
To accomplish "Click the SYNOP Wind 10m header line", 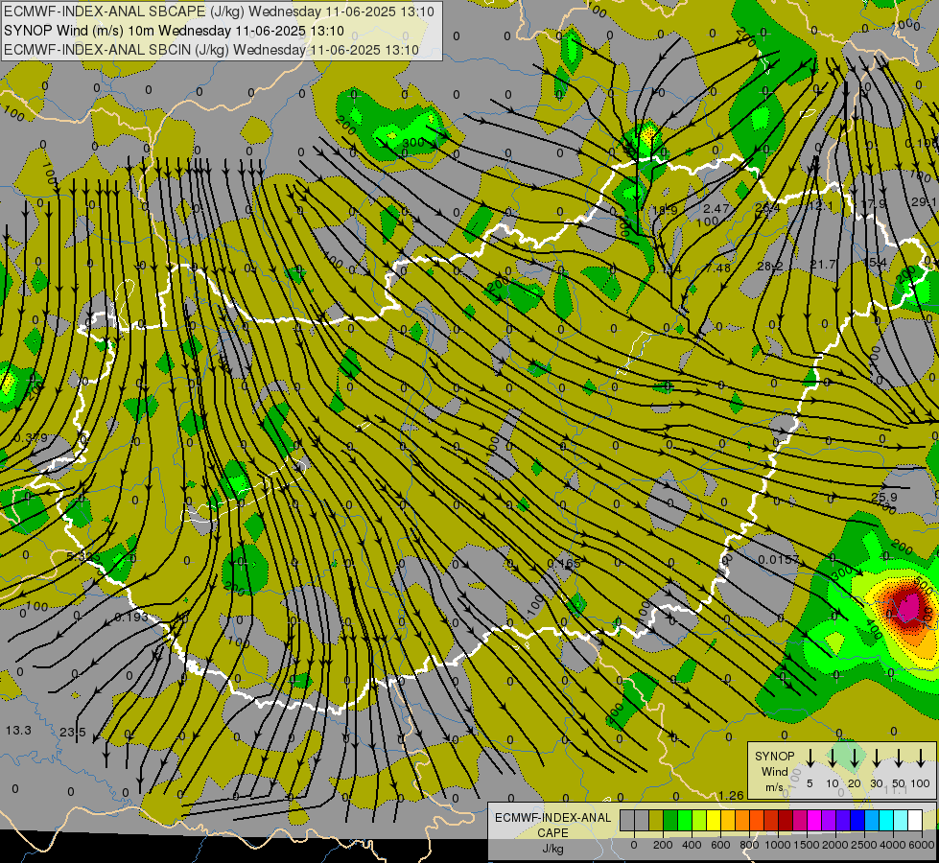I will pyautogui.click(x=174, y=31).
